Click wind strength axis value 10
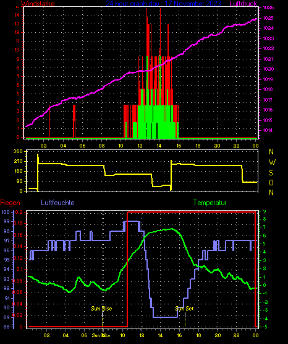The height and width of the screenshot is (344, 288). (17, 50)
